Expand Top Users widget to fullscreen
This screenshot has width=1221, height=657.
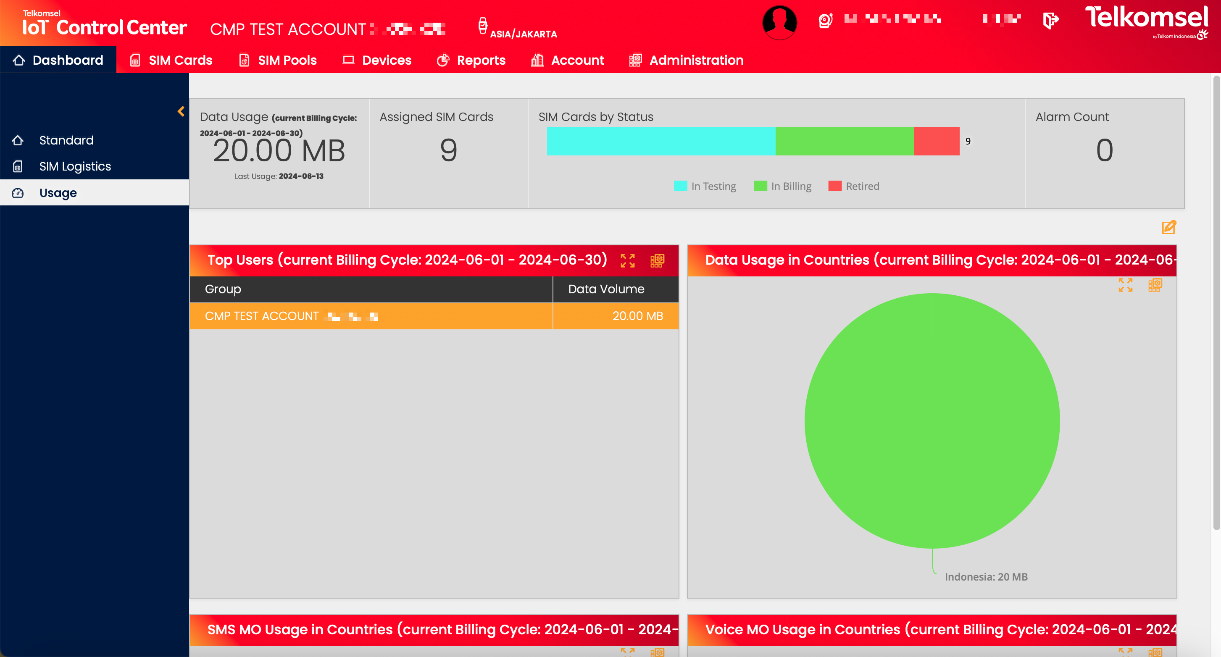(x=628, y=260)
